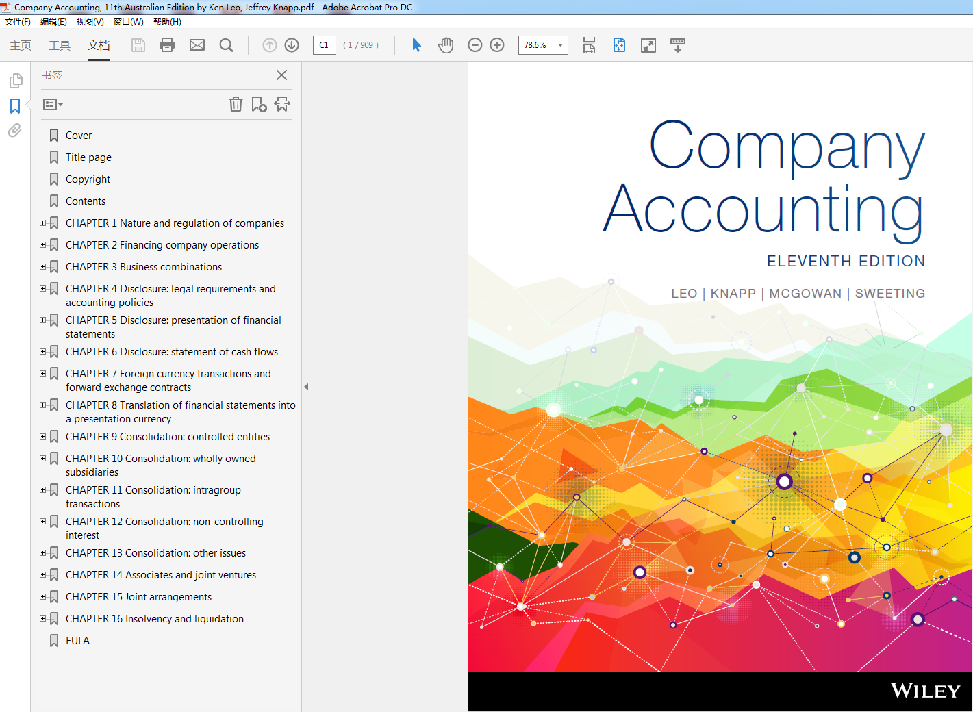Click the page number input field
The image size is (973, 712).
coord(325,45)
